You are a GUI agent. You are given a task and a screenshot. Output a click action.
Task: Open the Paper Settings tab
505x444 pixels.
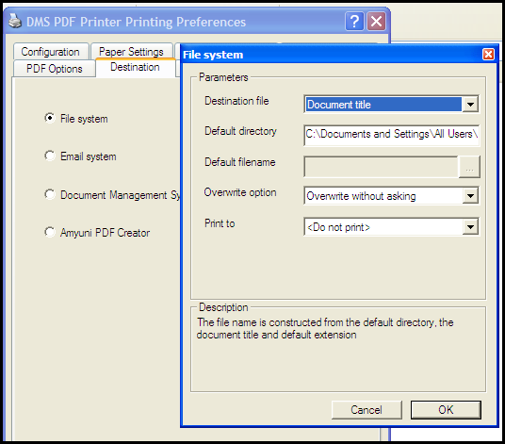tap(131, 52)
